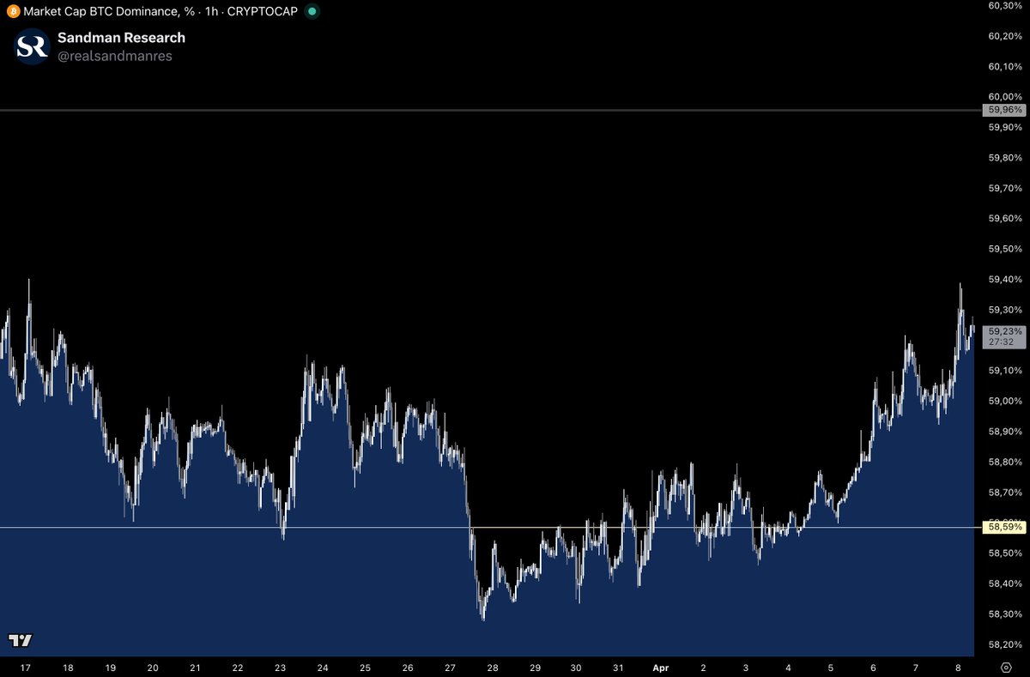Click date axis label 20
The height and width of the screenshot is (677, 1030).
coord(153,668)
